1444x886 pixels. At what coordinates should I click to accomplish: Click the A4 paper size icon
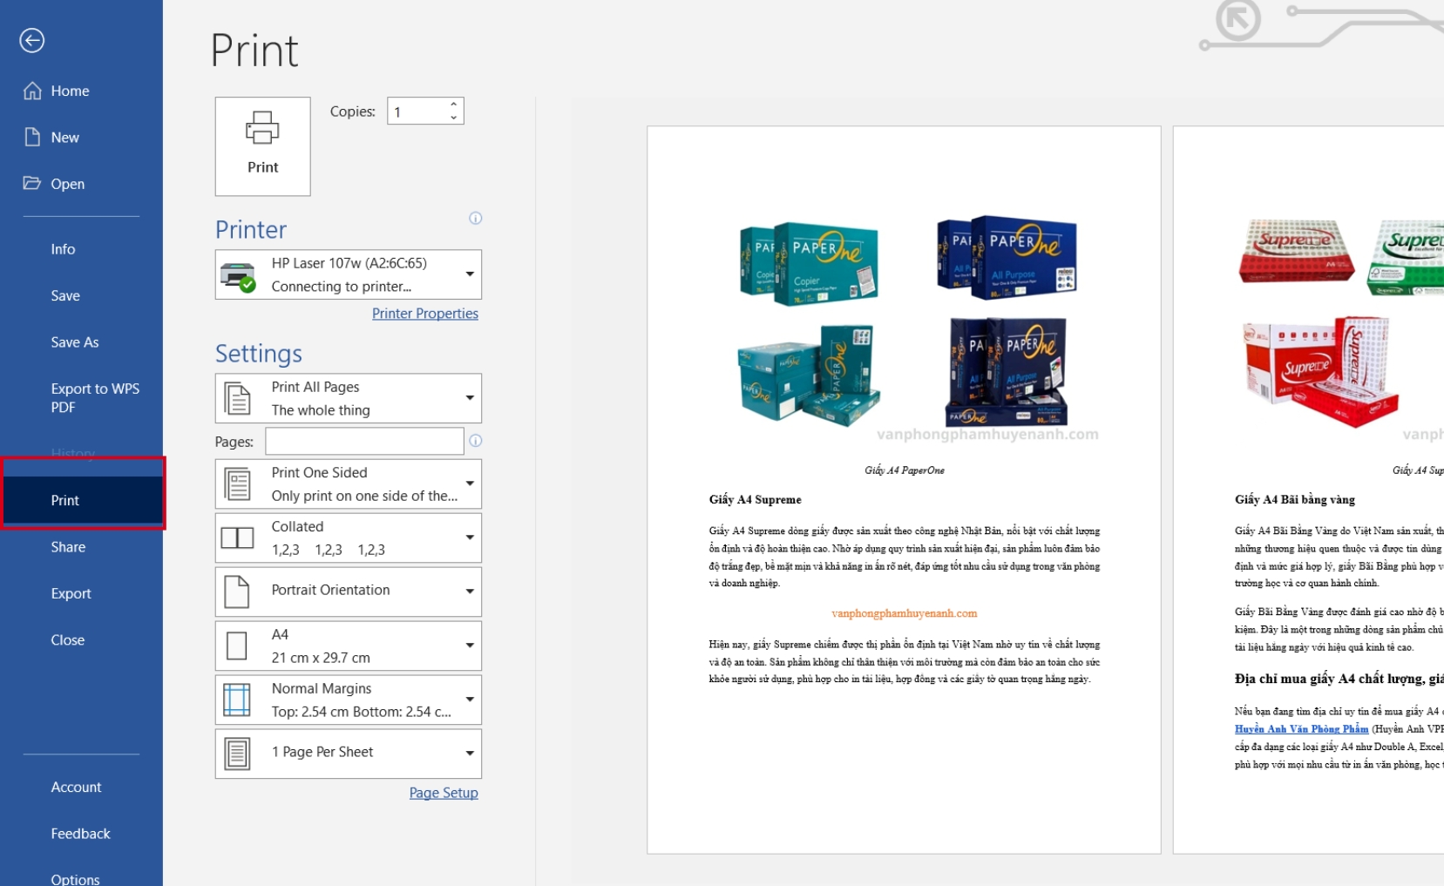236,646
